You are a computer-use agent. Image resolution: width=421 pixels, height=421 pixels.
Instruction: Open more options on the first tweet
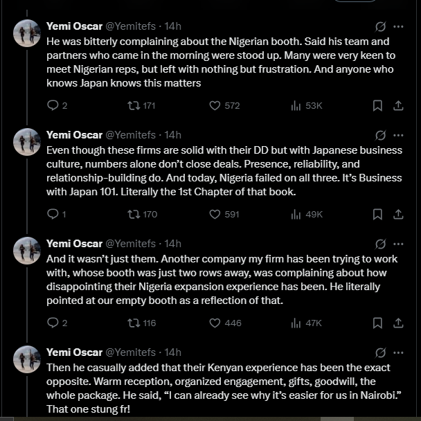tap(398, 26)
